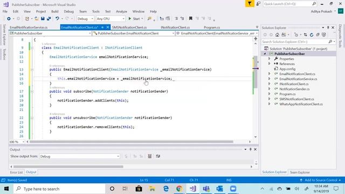
Task: Open Outlook from the taskbar
Action: click(219, 189)
